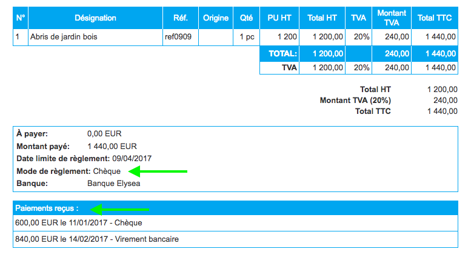471x266 pixels.
Task: Click the N° column header
Action: point(21,18)
